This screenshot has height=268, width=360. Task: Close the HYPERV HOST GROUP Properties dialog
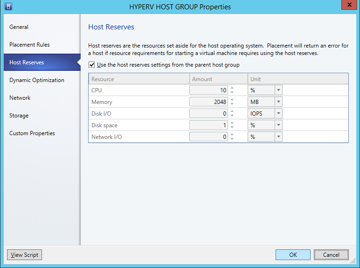tap(349, 5)
